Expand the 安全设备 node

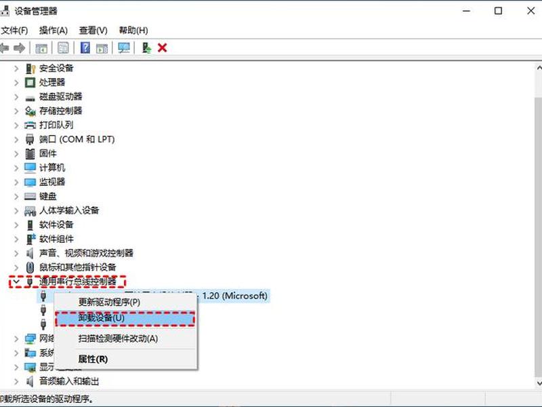pyautogui.click(x=16, y=69)
